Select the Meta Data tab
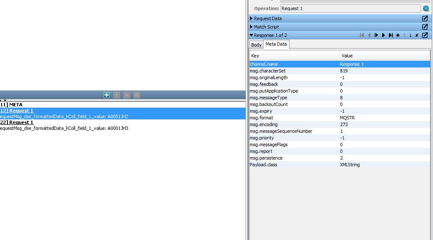 click(276, 44)
